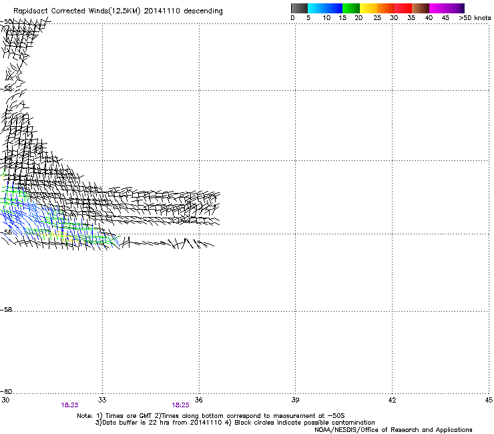Click the '15' label under the color scale
Viewport: 494px width, 434px height.
[x=342, y=18]
